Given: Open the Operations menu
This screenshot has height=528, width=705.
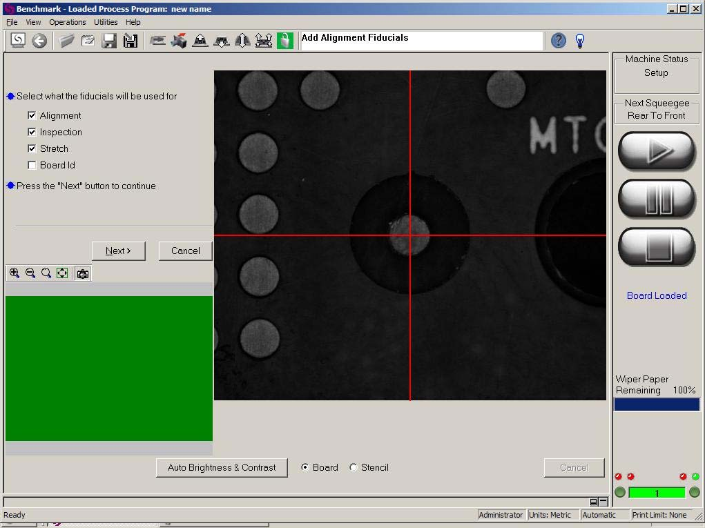Looking at the screenshot, I should pyautogui.click(x=67, y=22).
